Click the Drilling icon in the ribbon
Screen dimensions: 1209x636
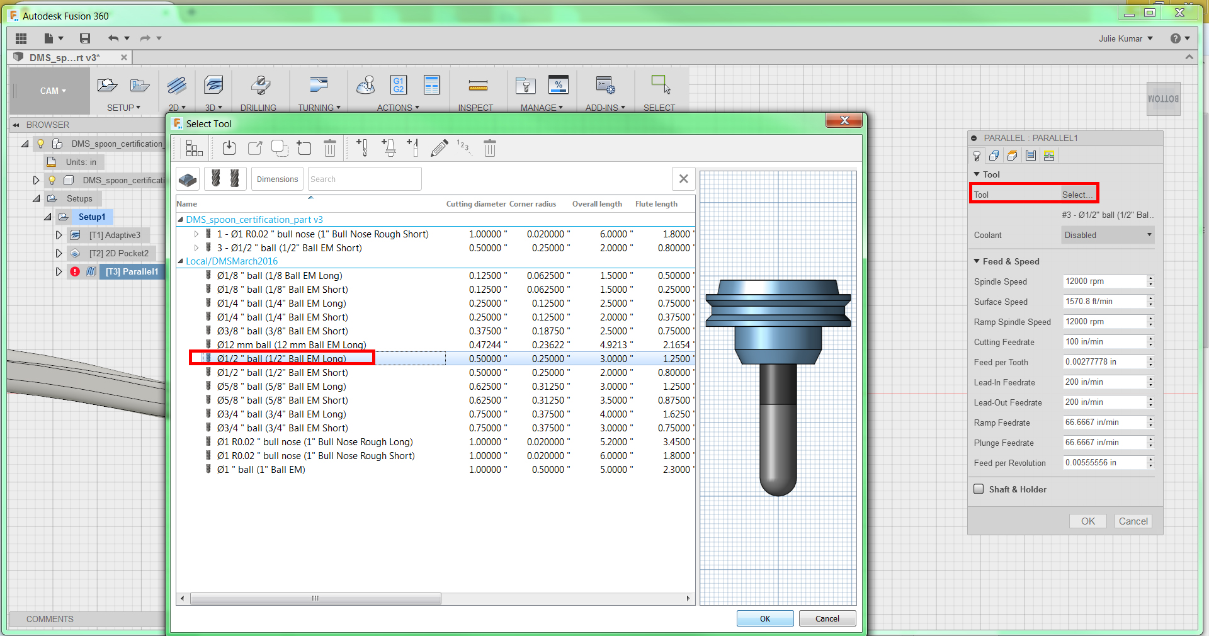(260, 86)
